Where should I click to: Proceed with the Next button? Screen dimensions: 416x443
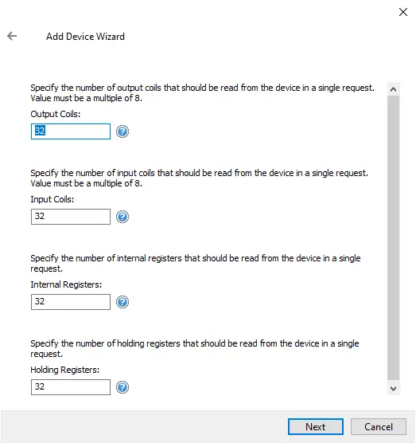(x=316, y=426)
